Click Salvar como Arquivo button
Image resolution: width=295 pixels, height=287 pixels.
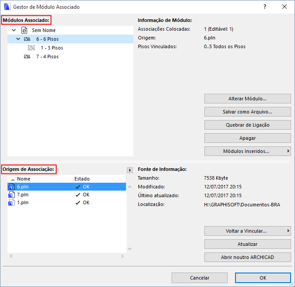[x=248, y=112]
